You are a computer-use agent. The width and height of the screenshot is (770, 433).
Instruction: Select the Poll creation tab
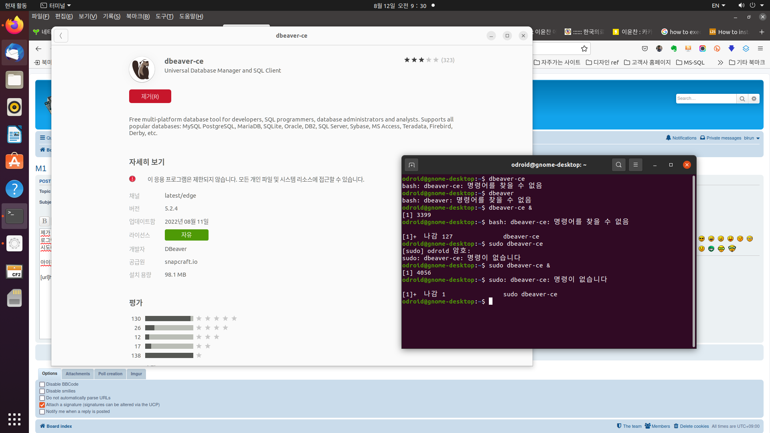point(110,374)
